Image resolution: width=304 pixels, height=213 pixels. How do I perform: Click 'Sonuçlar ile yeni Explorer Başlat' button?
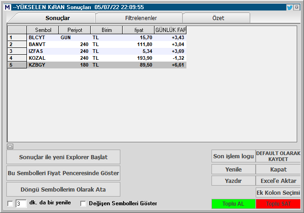point(63,157)
